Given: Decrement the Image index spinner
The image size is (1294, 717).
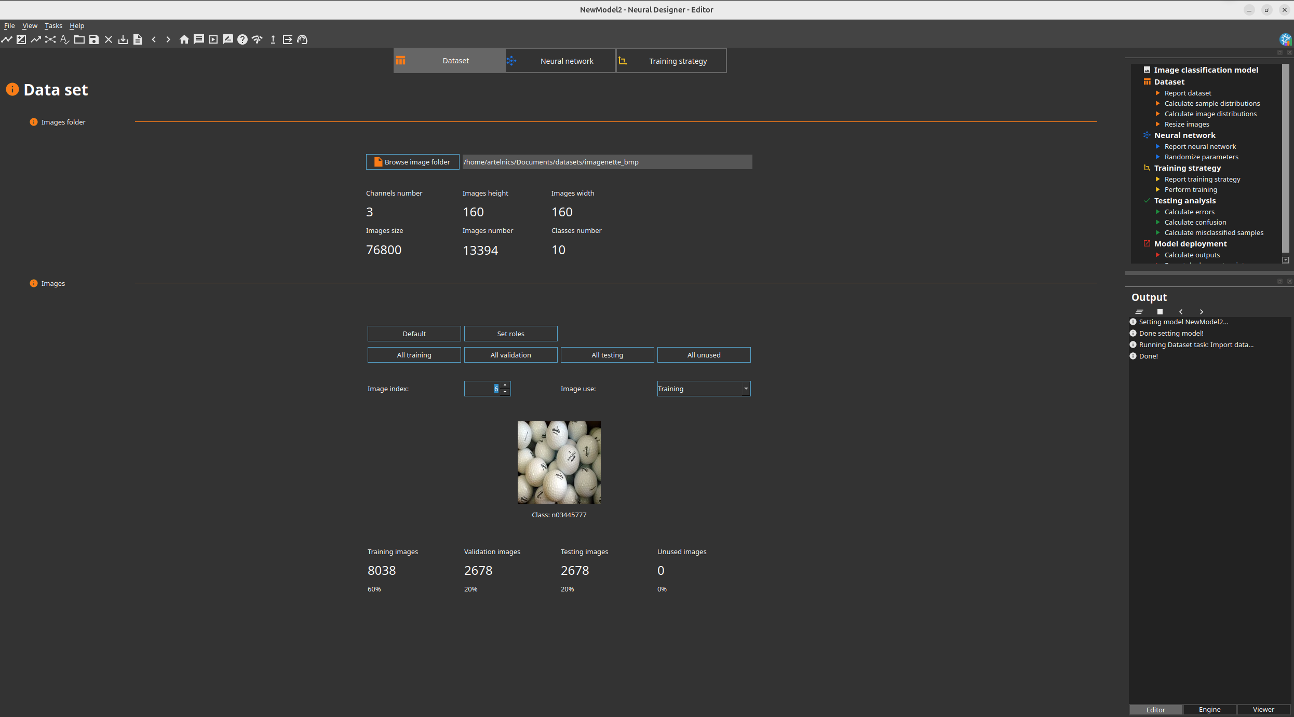Looking at the screenshot, I should pos(505,392).
